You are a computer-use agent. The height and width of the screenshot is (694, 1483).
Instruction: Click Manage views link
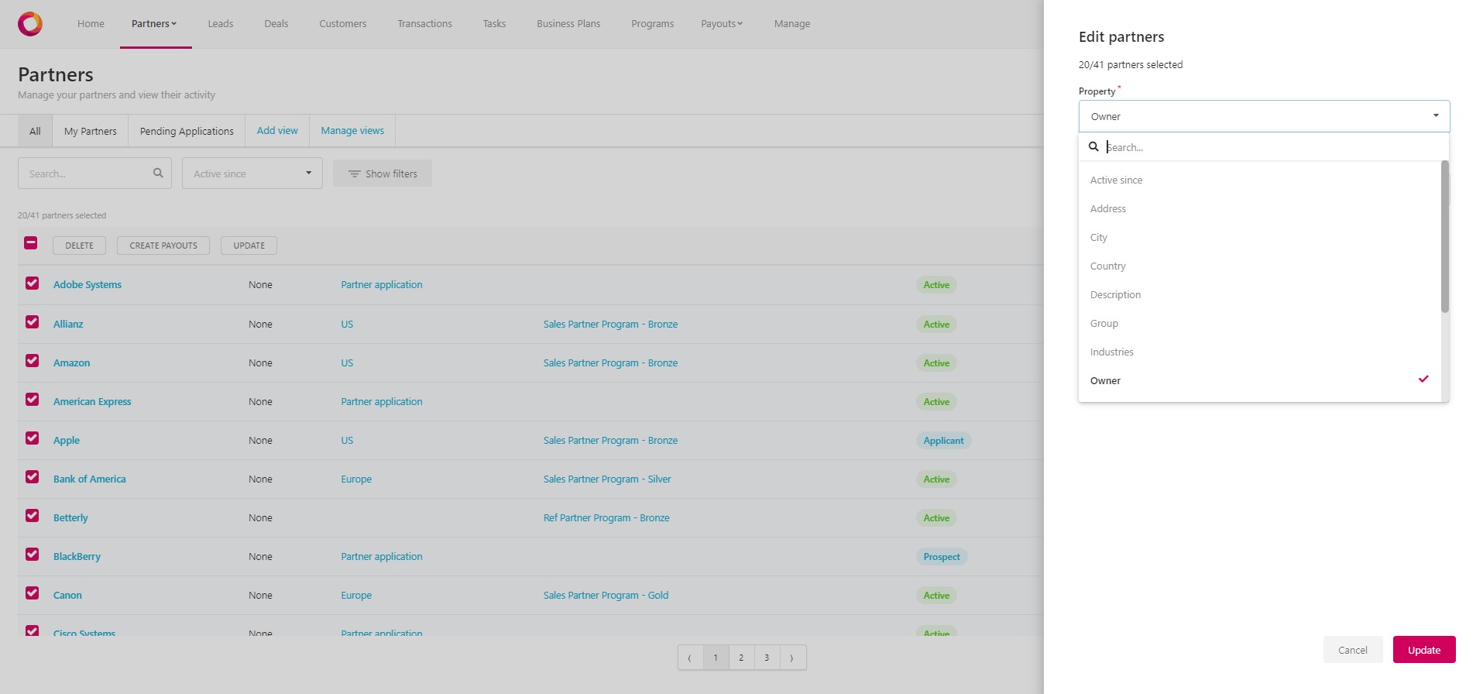[x=352, y=130]
